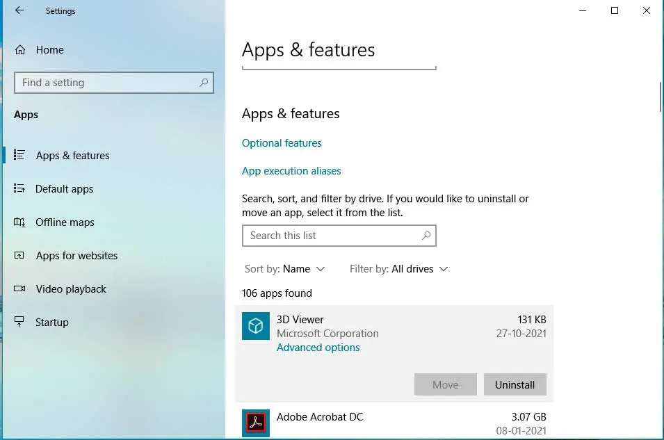
Task: Open the Filter by All drives dropdown
Action: click(399, 269)
